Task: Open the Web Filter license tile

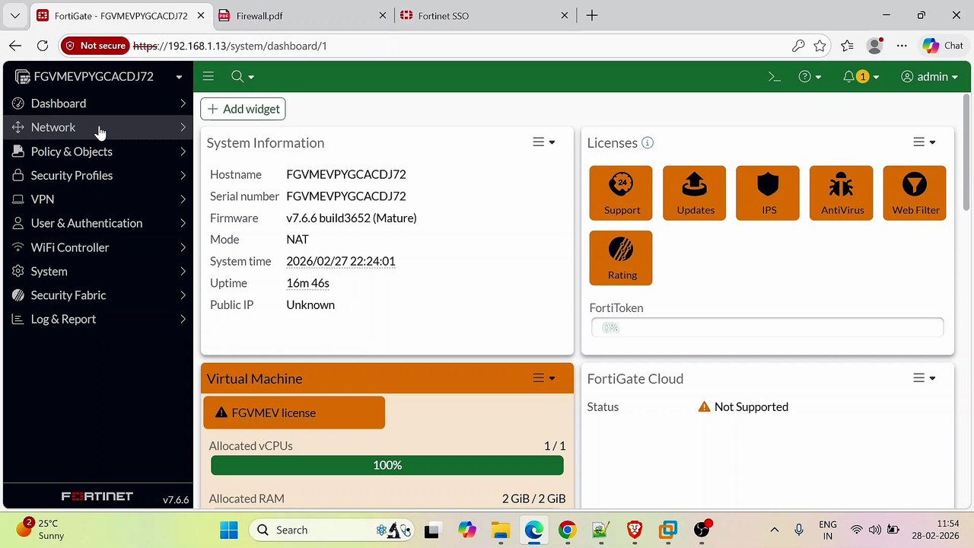Action: coord(915,193)
